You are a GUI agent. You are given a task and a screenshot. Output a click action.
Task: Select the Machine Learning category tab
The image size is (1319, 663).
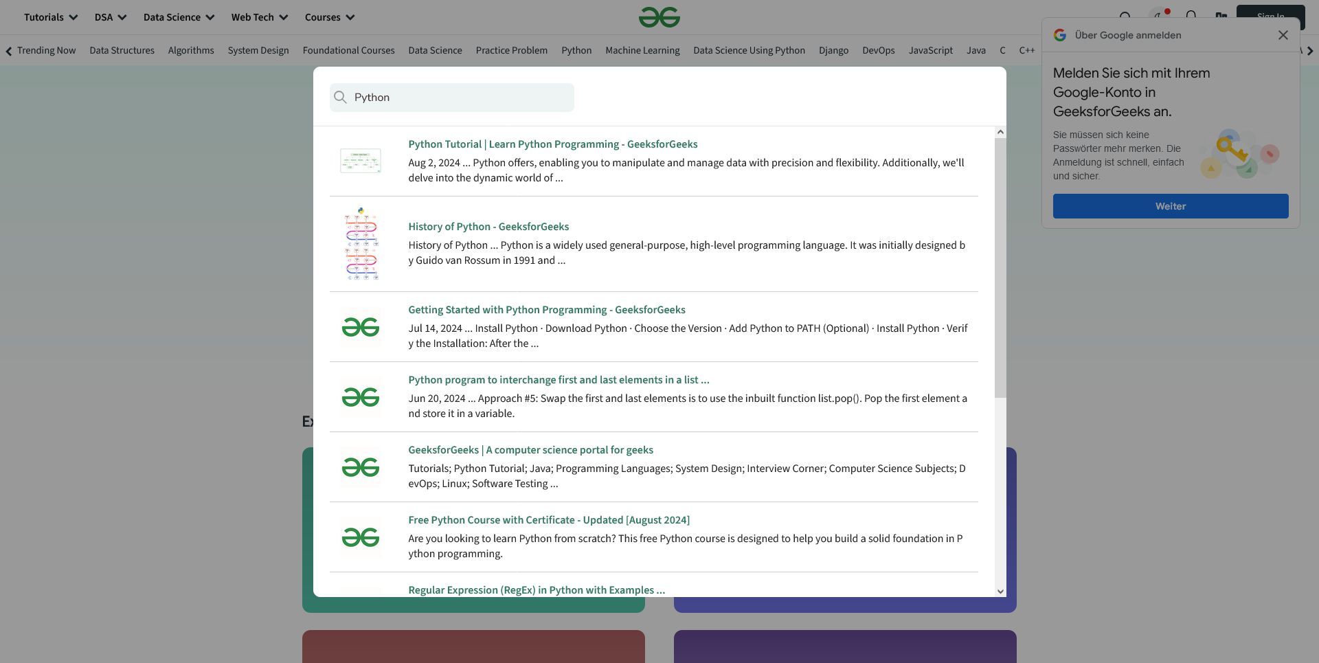coord(642,51)
